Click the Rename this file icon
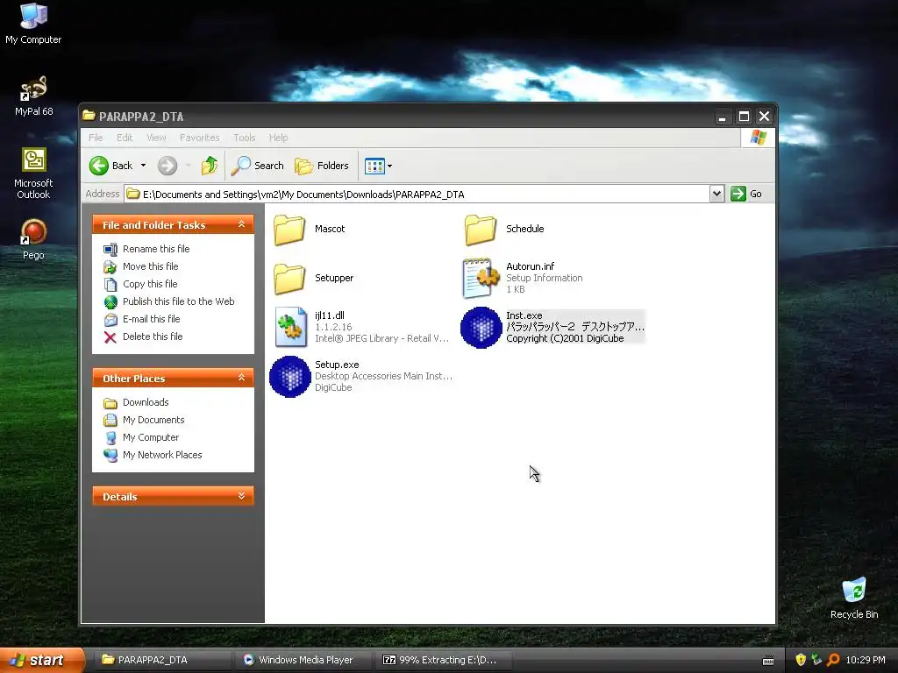The height and width of the screenshot is (673, 898). (x=110, y=249)
